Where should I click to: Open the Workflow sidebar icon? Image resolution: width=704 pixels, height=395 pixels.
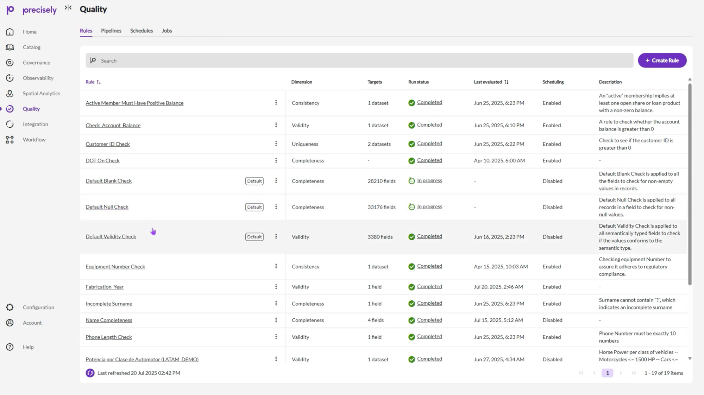pyautogui.click(x=10, y=140)
